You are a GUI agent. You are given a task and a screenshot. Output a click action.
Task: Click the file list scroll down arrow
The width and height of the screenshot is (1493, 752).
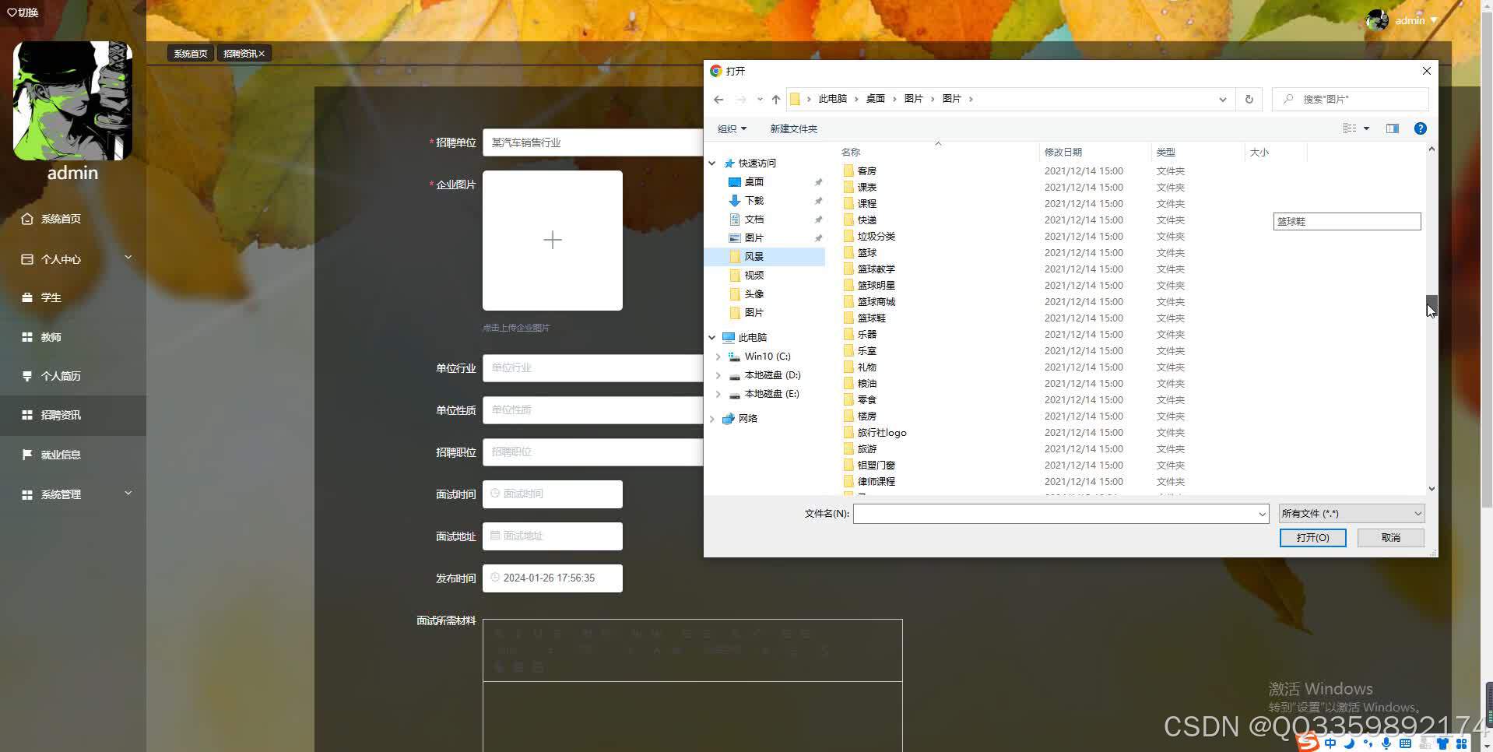tap(1432, 489)
